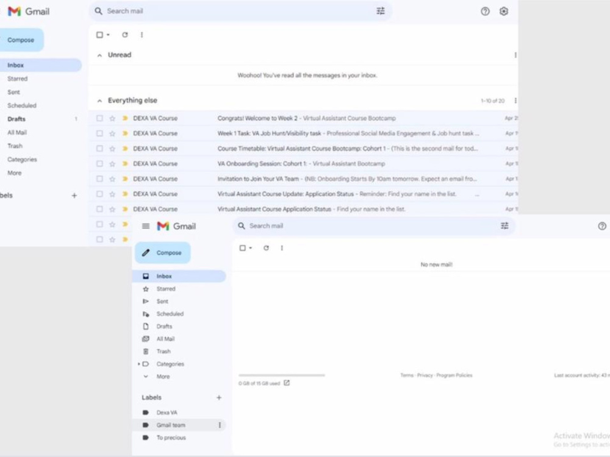Open Help in front Gmail window
Screen dimensions: 610x457
pyautogui.click(x=602, y=226)
